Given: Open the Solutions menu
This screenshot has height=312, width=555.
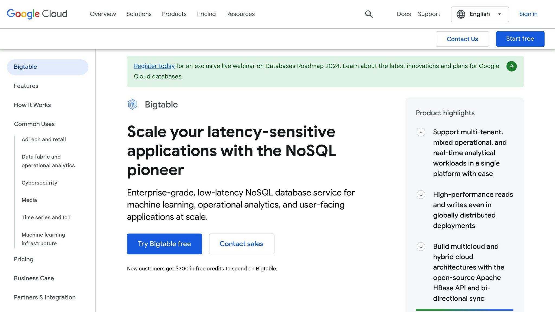Looking at the screenshot, I should tap(139, 14).
